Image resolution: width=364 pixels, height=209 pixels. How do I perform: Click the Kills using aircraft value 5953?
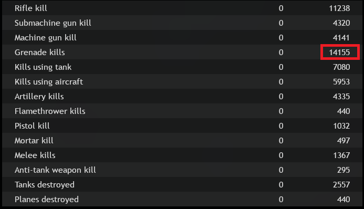pyautogui.click(x=341, y=81)
